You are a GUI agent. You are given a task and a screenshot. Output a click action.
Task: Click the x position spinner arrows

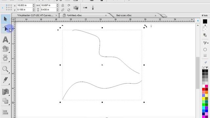(34, 5)
